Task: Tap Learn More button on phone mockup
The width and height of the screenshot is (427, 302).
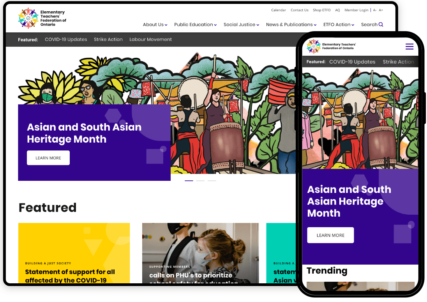Action: 330,235
